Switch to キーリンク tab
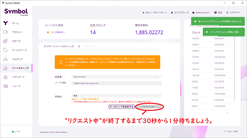Screen dimensions: 247x138 (90, 46)
